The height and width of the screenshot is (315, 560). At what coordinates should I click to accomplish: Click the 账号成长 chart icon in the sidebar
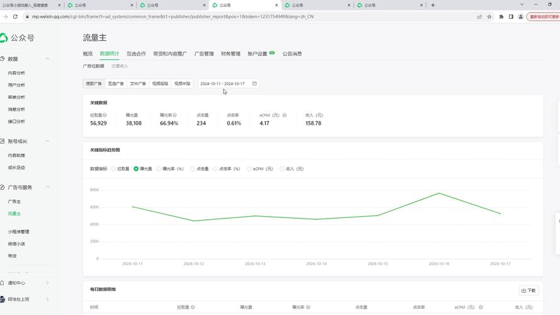point(2,141)
